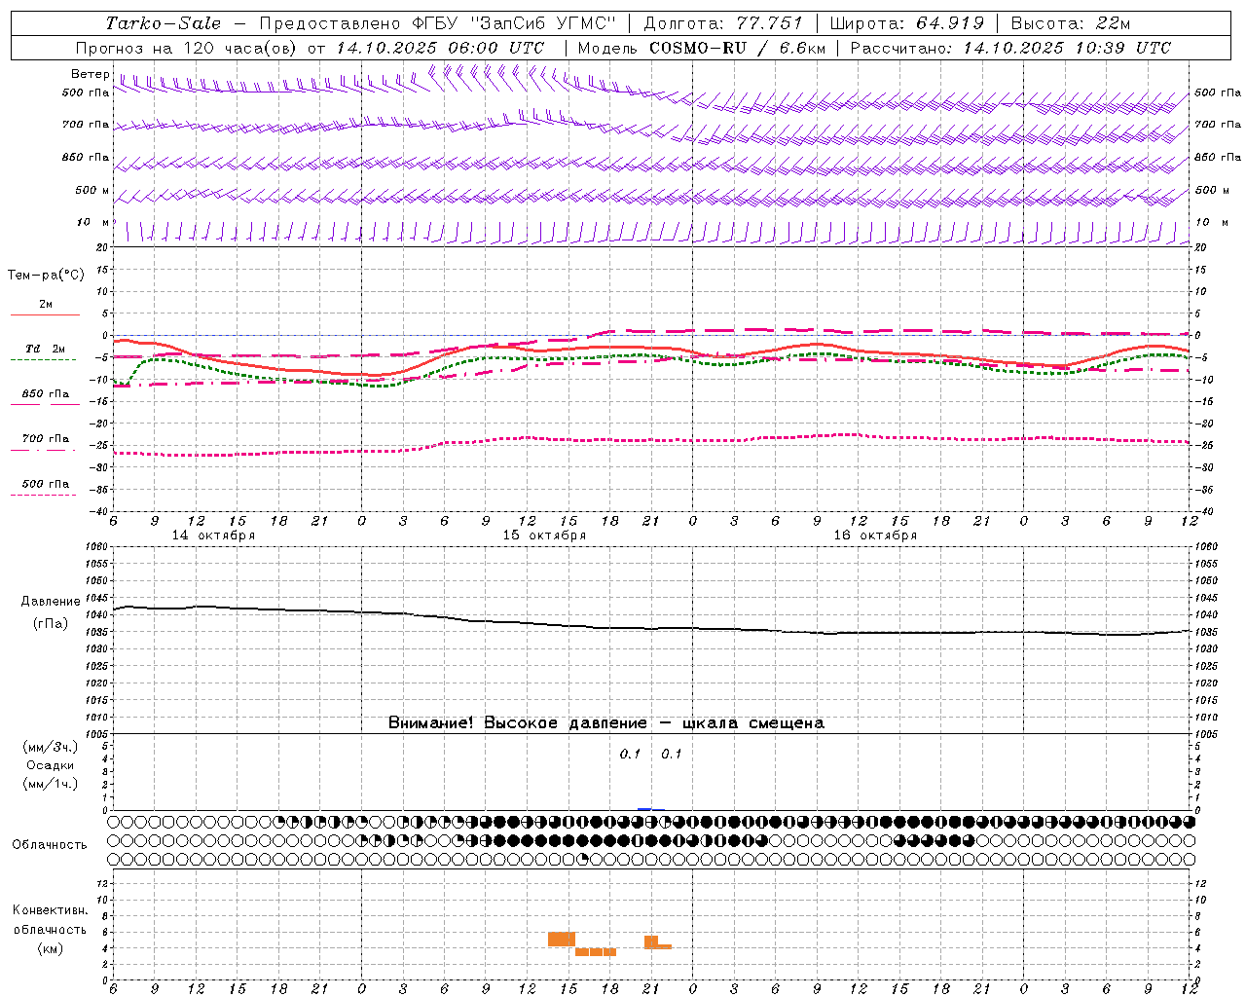
Task: Select the "(мм/1ч.)" precipitation unit label
Action: pyautogui.click(x=50, y=784)
